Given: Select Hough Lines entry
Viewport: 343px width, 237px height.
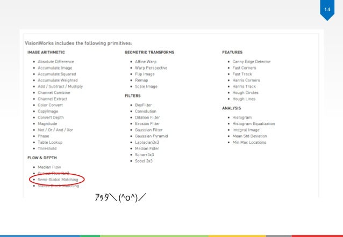Looking at the screenshot, I should coord(244,99).
